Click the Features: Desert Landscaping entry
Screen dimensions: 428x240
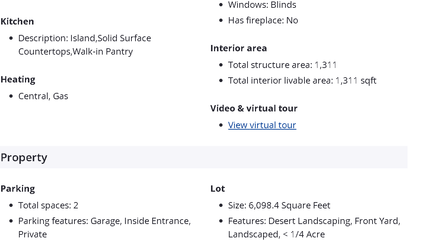pos(314,221)
